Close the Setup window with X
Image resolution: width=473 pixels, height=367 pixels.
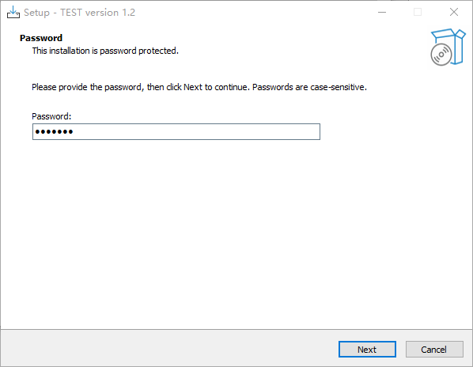[x=454, y=12]
